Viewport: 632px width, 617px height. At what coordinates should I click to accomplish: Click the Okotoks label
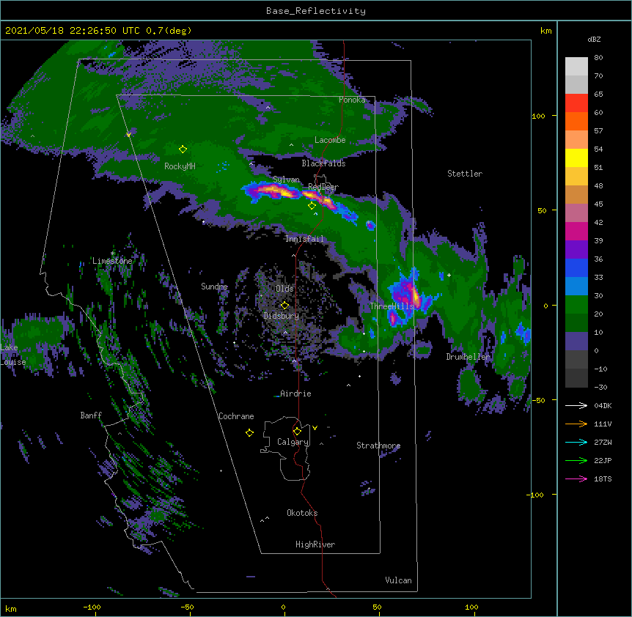302,513
